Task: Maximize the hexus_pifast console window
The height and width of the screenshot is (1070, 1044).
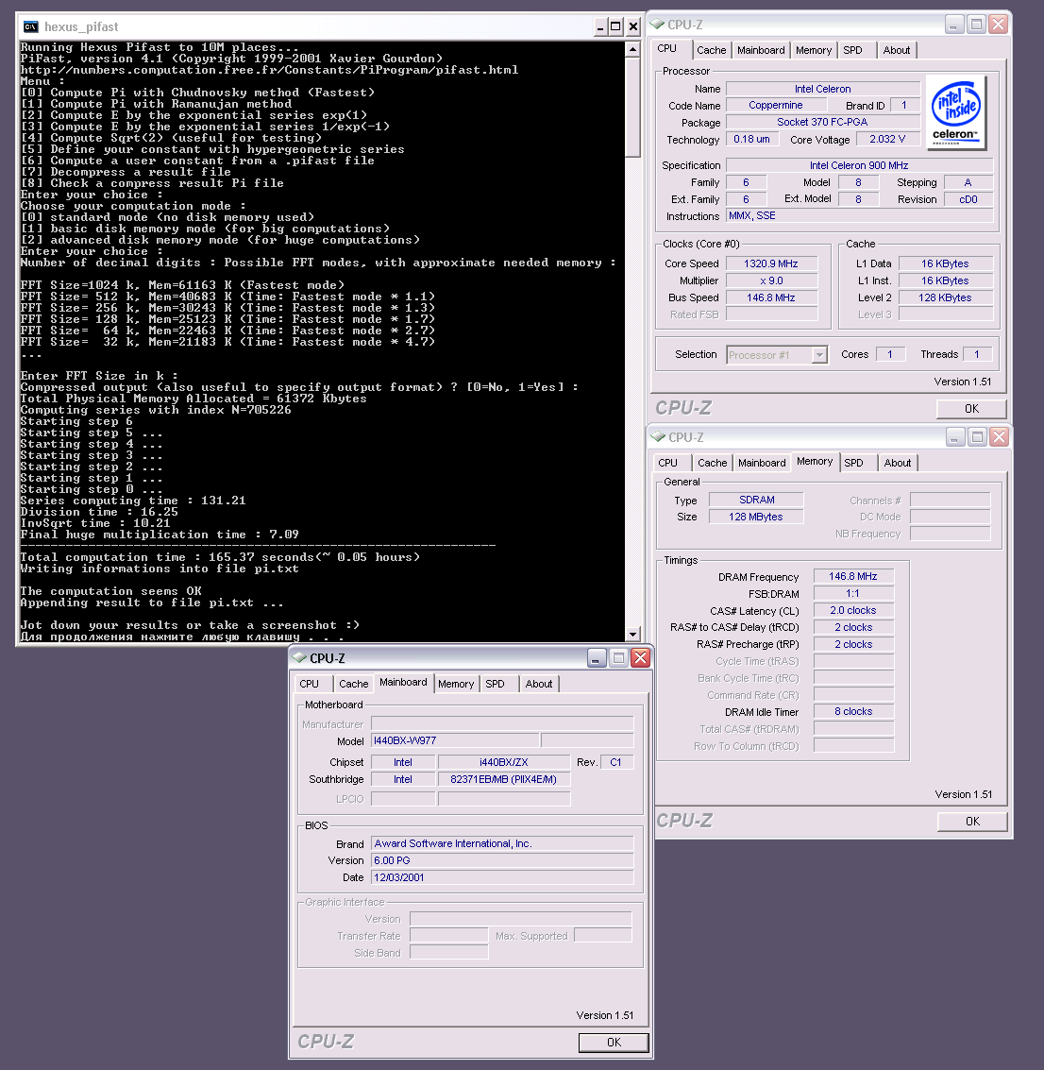Action: 615,26
